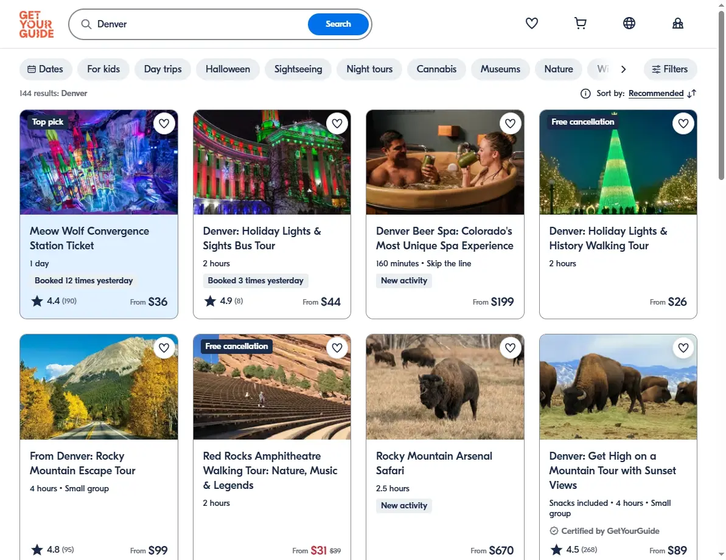Open Holiday Lights & Sights Bus Tour title
This screenshot has height=560, width=726.
262,238
